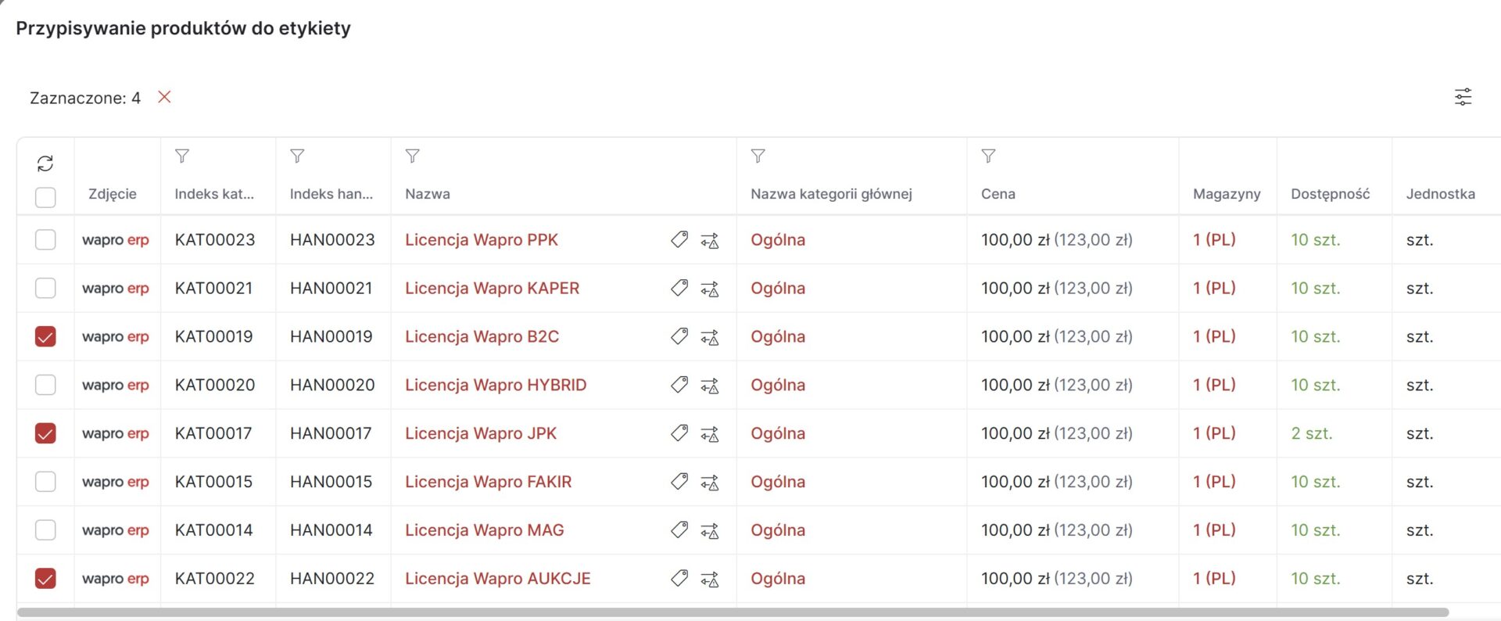Open Ogólna category in PPK row
This screenshot has width=1501, height=621.
778,240
